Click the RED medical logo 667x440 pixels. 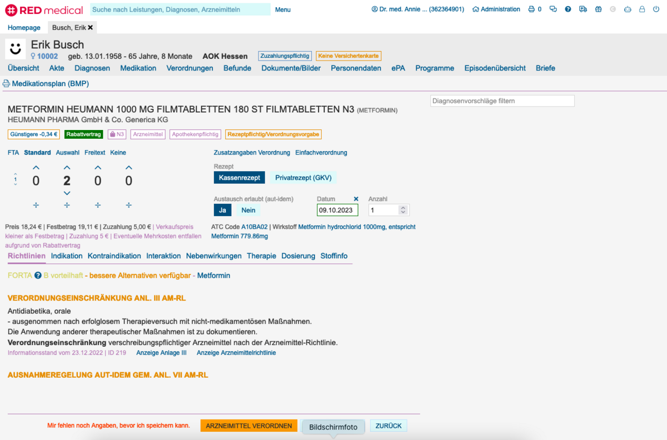[44, 9]
